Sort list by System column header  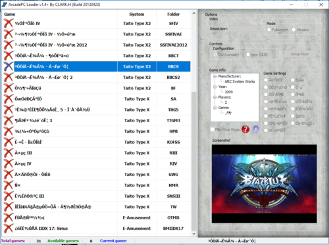click(137, 14)
